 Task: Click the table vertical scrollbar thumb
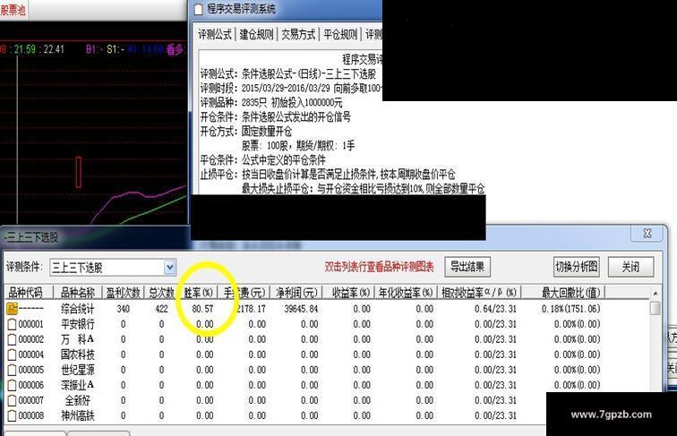tap(655, 308)
